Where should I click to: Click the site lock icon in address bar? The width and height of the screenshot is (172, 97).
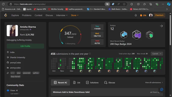11,4
